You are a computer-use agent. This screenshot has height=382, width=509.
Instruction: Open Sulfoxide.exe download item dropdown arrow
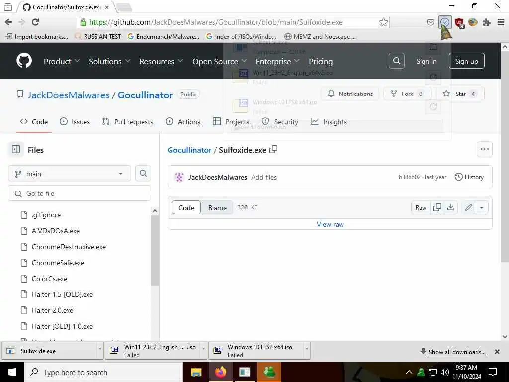(x=99, y=349)
